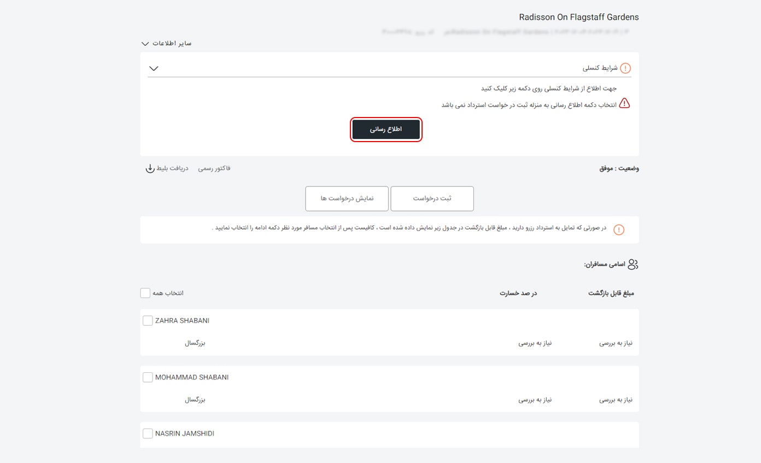Expand the سایر اطلاعات section

[x=166, y=43]
